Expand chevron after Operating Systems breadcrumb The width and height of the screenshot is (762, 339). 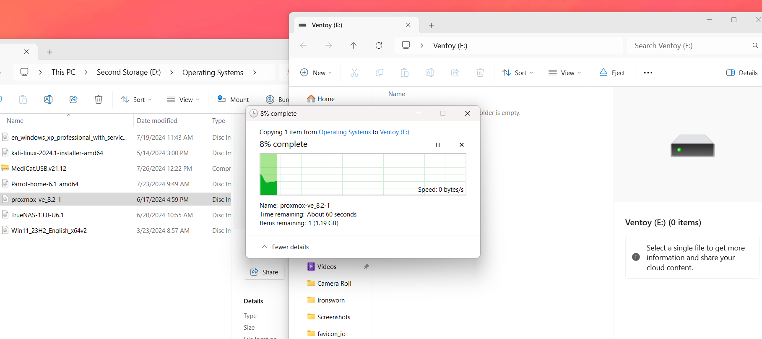[255, 72]
